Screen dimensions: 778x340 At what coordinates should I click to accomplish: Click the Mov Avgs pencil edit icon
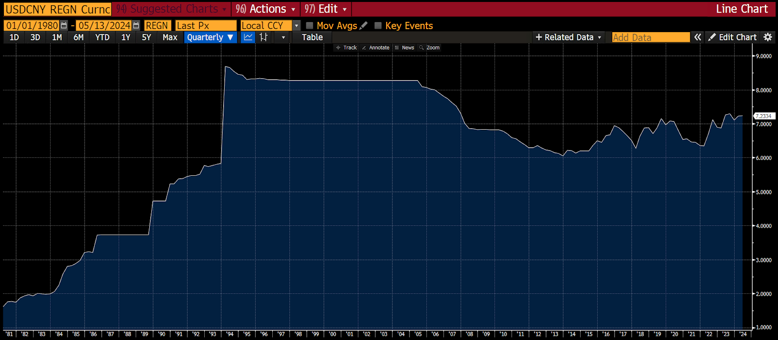point(364,26)
